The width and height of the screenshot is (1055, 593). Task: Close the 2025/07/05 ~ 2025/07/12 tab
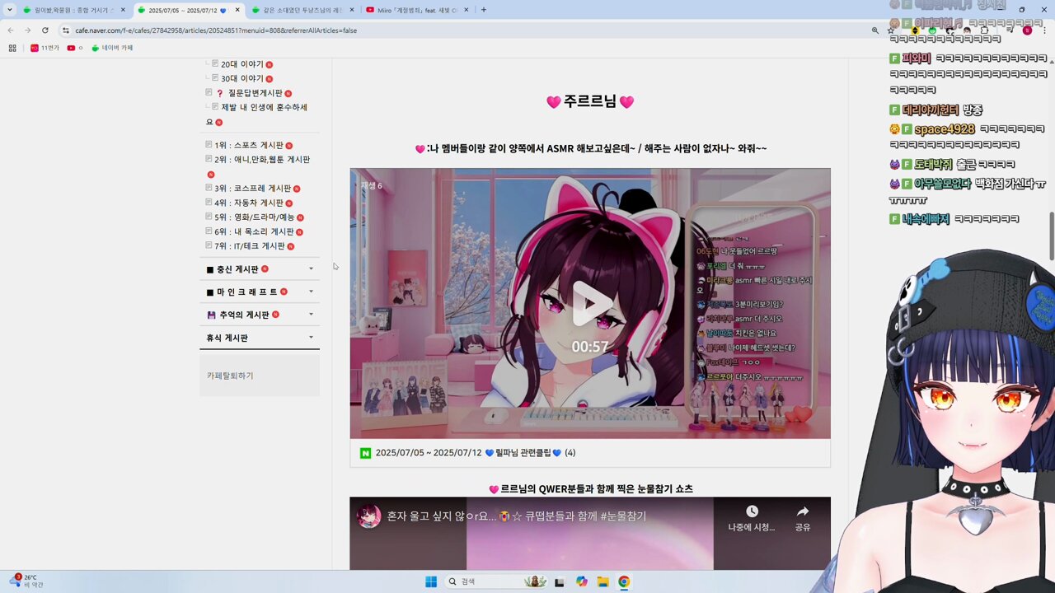click(237, 10)
